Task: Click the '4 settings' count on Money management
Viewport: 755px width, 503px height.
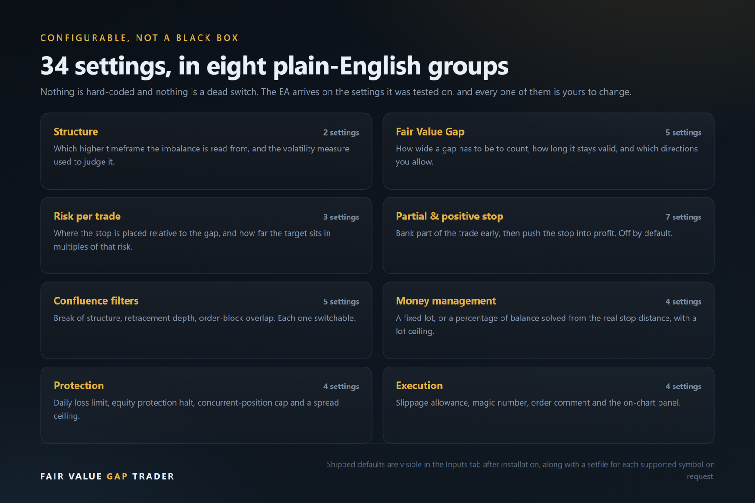Action: click(x=683, y=302)
